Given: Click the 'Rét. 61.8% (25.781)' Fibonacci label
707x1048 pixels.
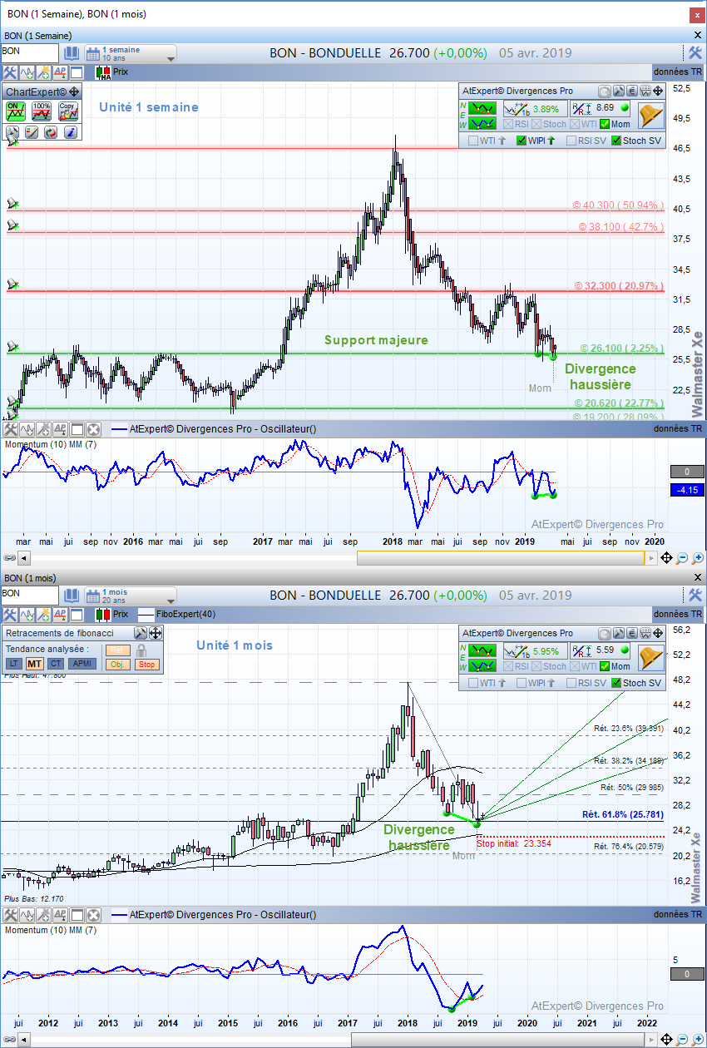Looking at the screenshot, I should coord(624,814).
